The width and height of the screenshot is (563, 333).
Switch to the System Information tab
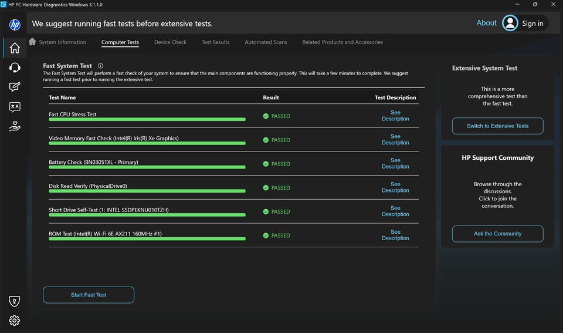click(63, 42)
